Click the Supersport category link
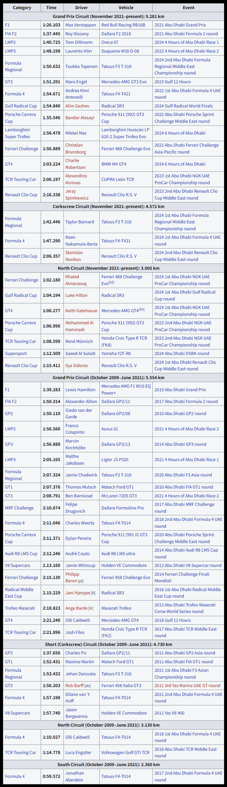227x787 pixels. pyautogui.click(x=16, y=353)
